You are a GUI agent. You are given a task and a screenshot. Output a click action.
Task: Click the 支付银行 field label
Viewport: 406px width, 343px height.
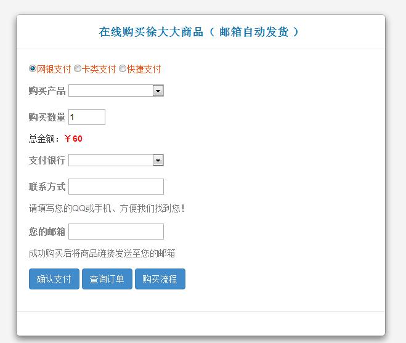coord(47,160)
